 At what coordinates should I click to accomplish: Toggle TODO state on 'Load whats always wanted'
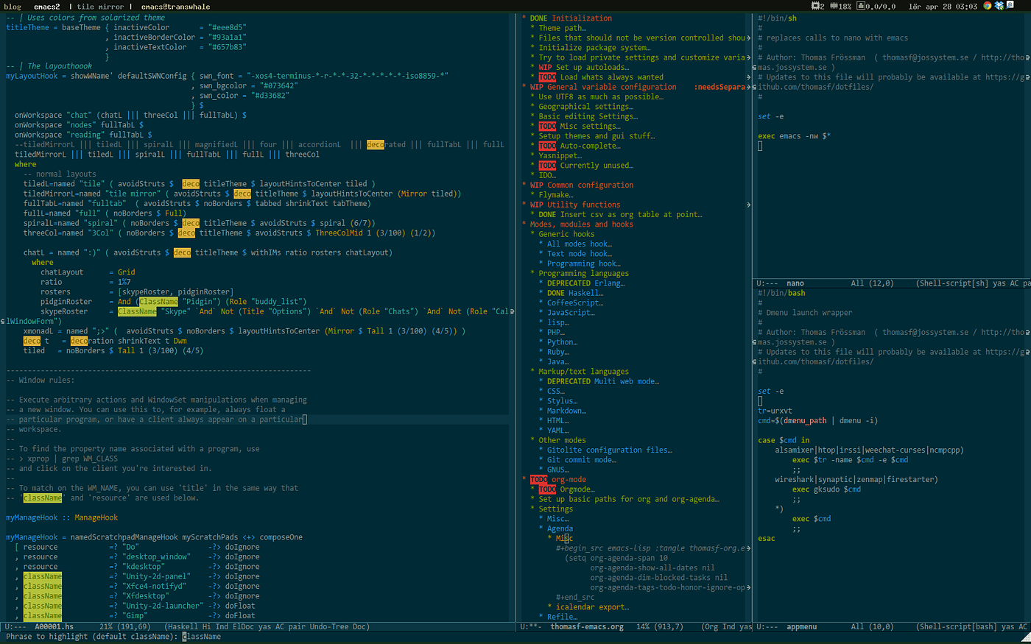point(548,77)
